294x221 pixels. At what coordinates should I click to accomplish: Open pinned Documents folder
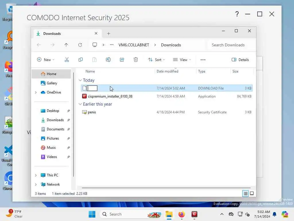(55, 129)
